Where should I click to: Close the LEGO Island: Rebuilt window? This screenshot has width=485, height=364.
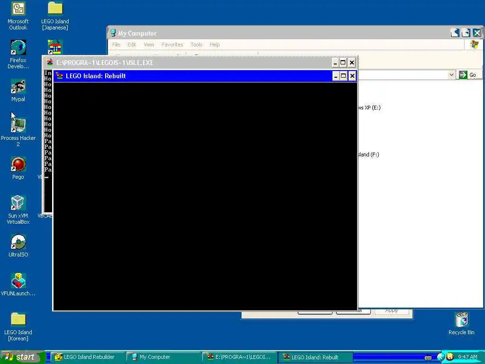click(x=352, y=76)
